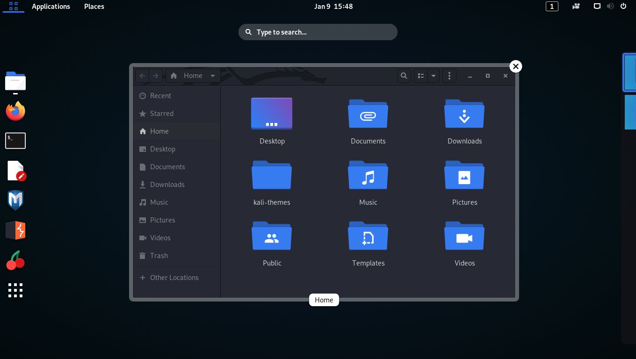Viewport: 636px width, 359px height.
Task: Open the Templates folder
Action: (x=368, y=236)
